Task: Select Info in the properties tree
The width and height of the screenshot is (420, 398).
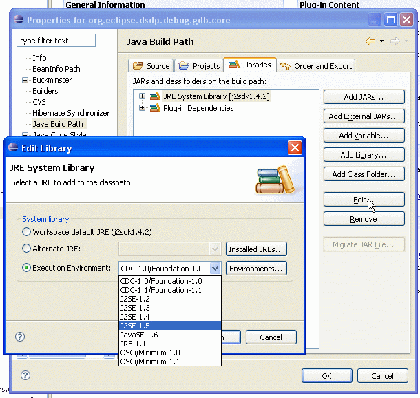Action: coord(39,58)
